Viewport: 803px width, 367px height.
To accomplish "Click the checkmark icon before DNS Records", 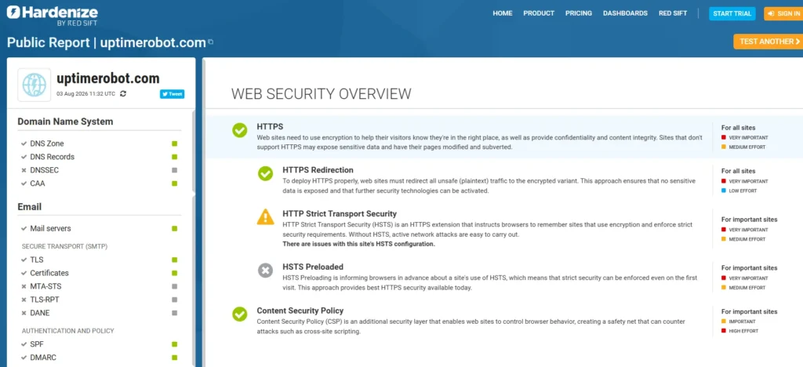I will 24,157.
